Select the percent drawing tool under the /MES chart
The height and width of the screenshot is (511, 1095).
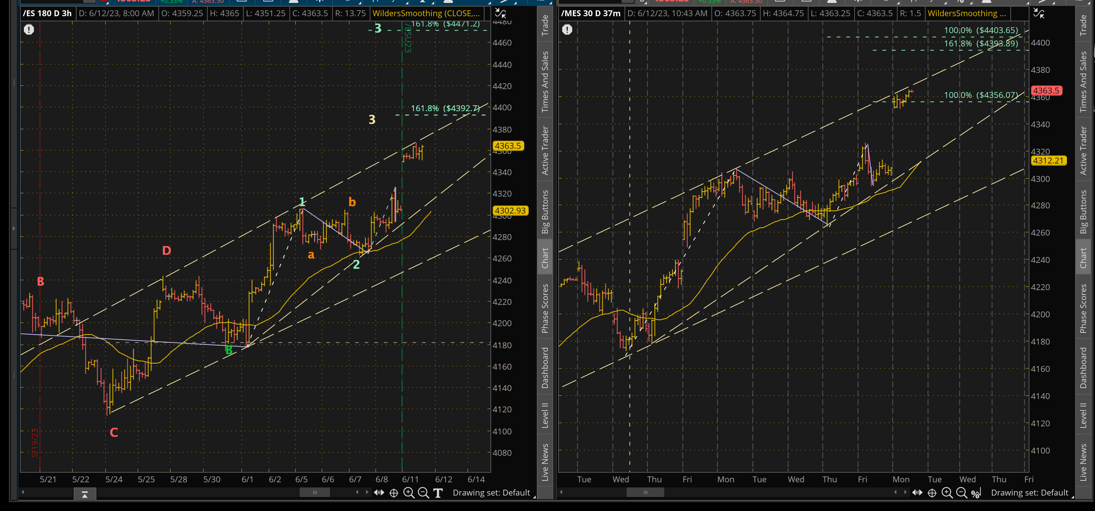[976, 493]
